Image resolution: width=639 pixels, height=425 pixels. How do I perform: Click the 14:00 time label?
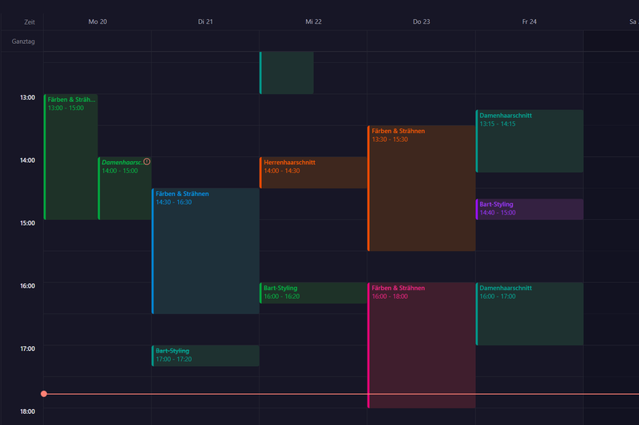click(28, 160)
